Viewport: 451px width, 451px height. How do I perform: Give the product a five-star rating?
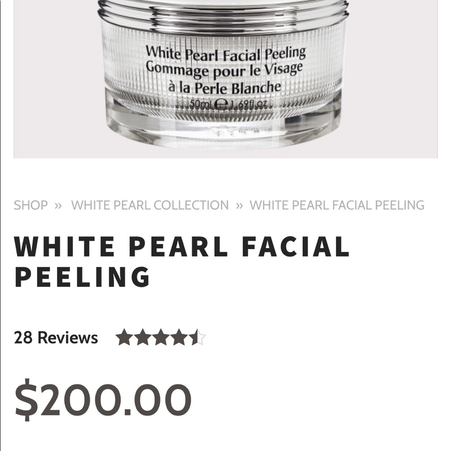[198, 337]
